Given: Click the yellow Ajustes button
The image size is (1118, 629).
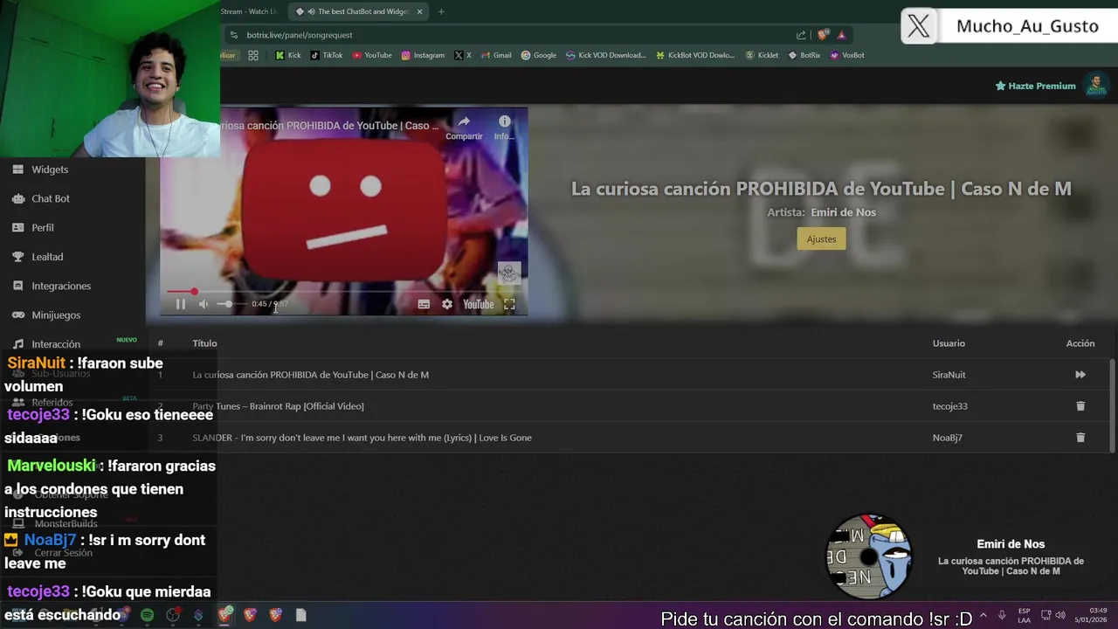Looking at the screenshot, I should [x=821, y=238].
